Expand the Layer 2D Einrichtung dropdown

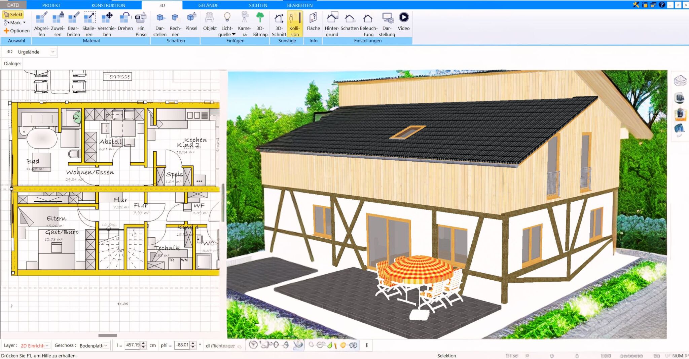coord(47,346)
